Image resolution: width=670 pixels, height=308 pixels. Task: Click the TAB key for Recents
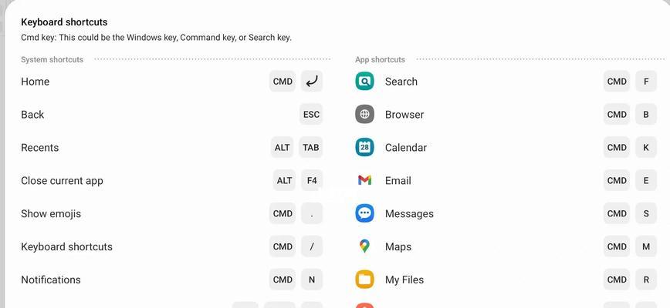click(310, 147)
